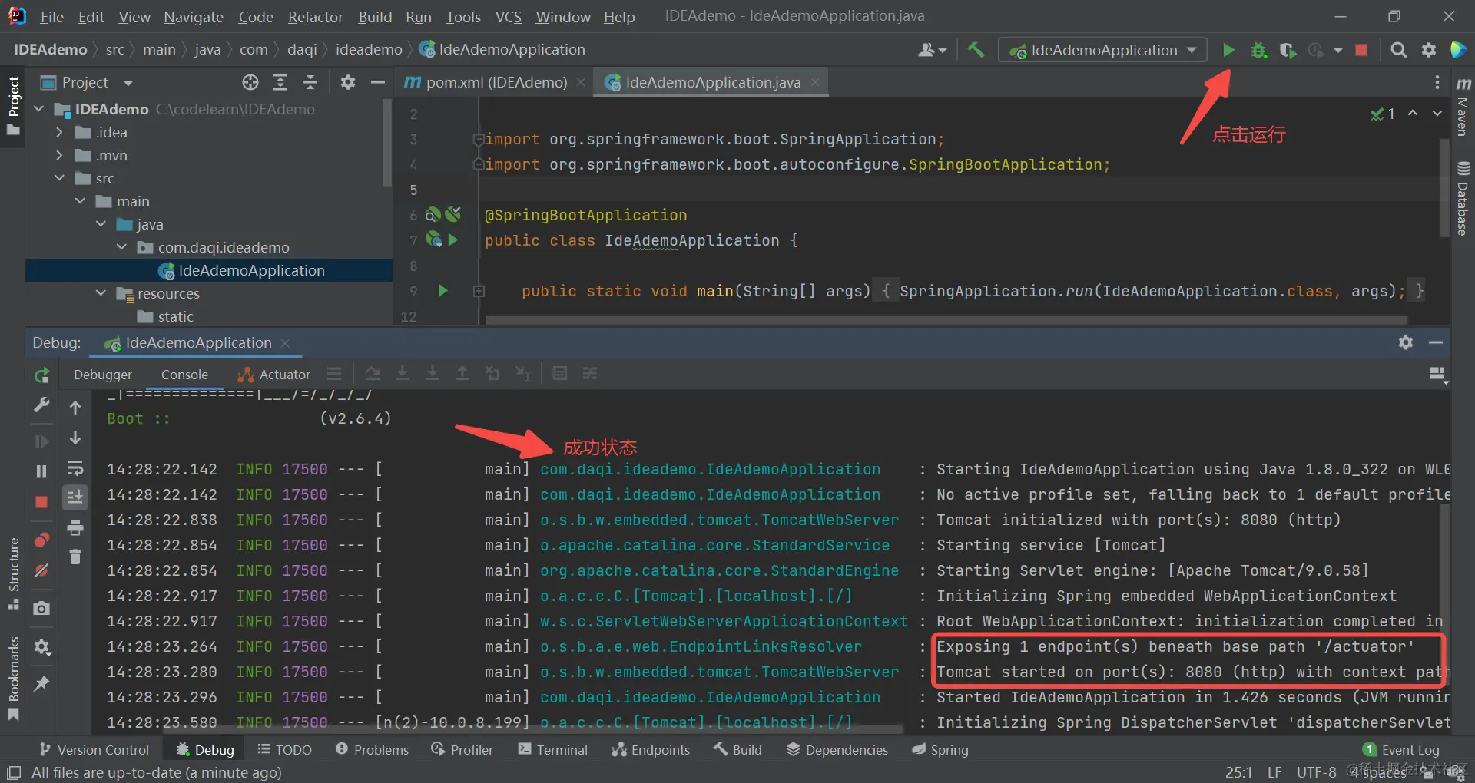
Task: Open the Refactor menu
Action: point(315,16)
